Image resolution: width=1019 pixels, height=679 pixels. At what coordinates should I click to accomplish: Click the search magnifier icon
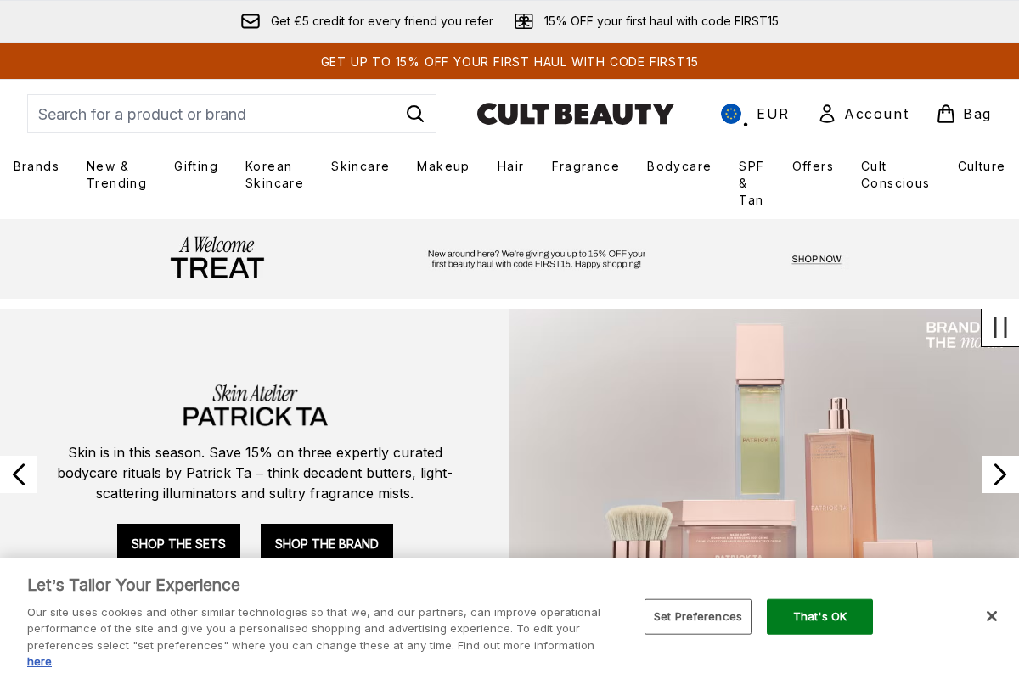[x=415, y=113]
